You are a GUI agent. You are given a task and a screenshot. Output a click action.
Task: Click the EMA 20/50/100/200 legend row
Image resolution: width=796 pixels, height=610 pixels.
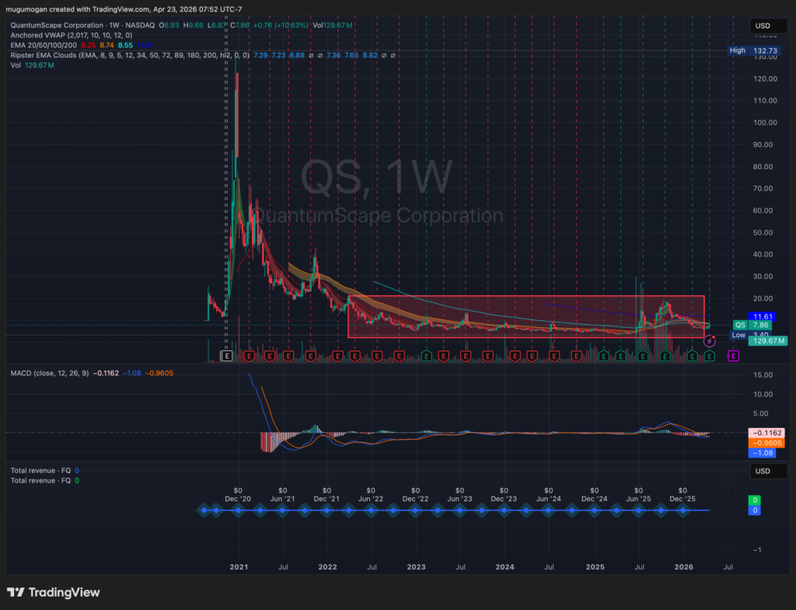(47, 46)
